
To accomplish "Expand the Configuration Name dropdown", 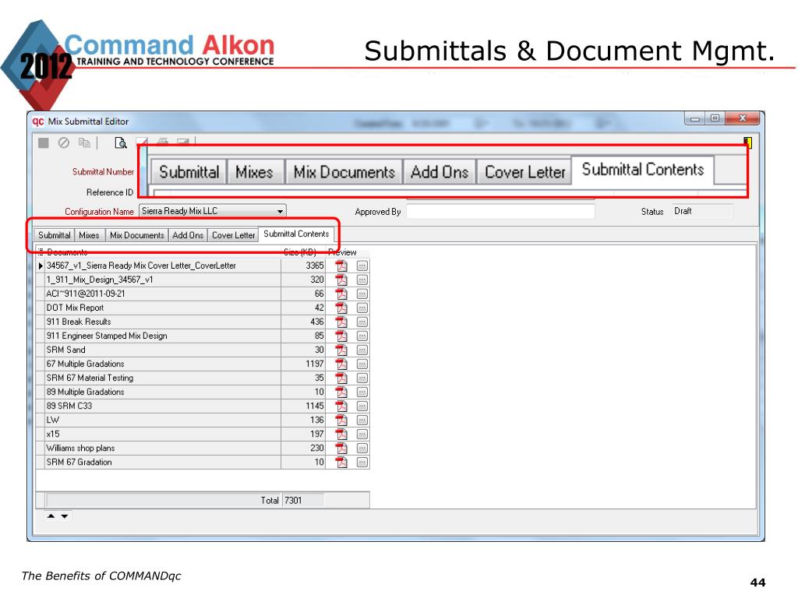I will point(280,211).
